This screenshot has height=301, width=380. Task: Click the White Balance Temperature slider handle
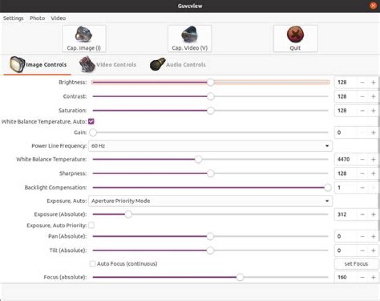(x=198, y=159)
